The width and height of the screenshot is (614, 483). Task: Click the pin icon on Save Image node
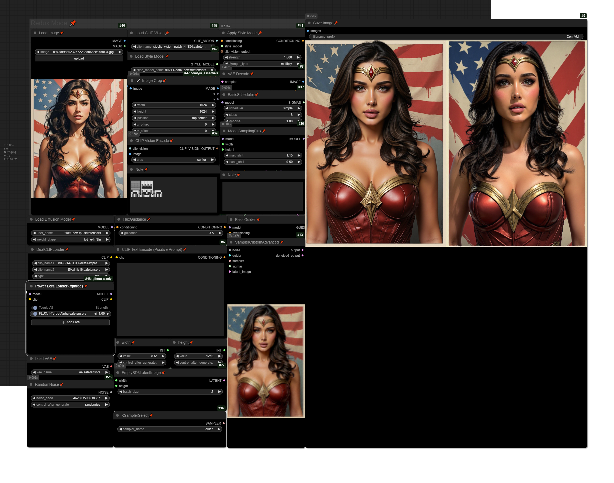coord(336,23)
